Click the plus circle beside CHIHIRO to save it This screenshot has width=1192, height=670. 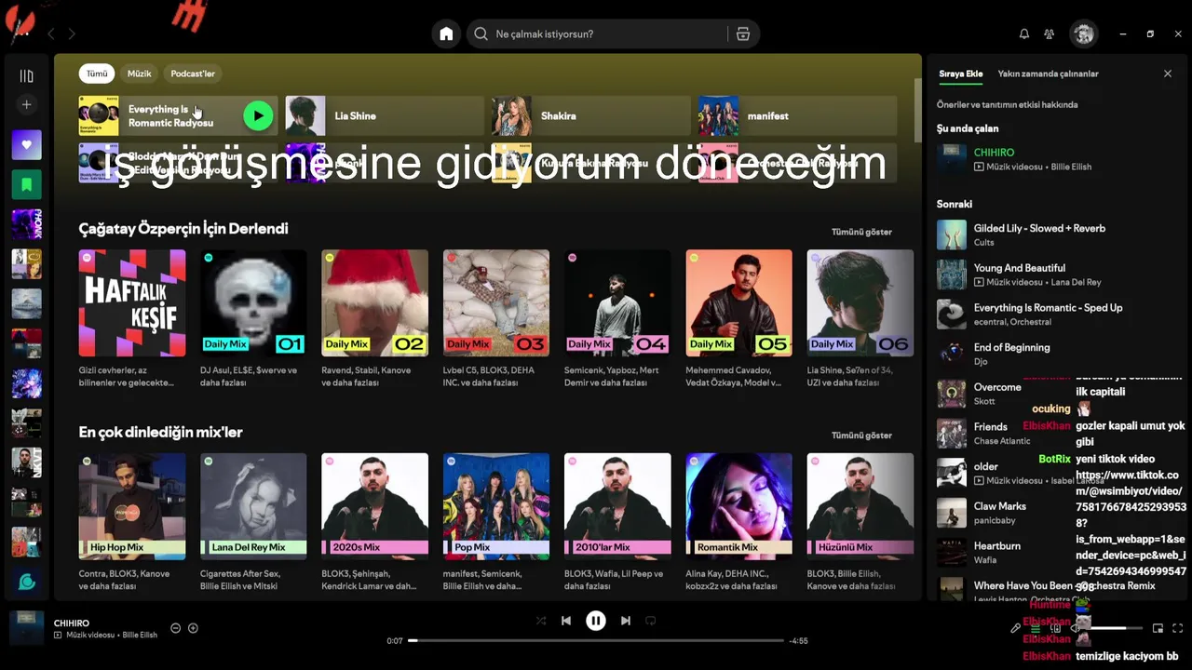[193, 628]
